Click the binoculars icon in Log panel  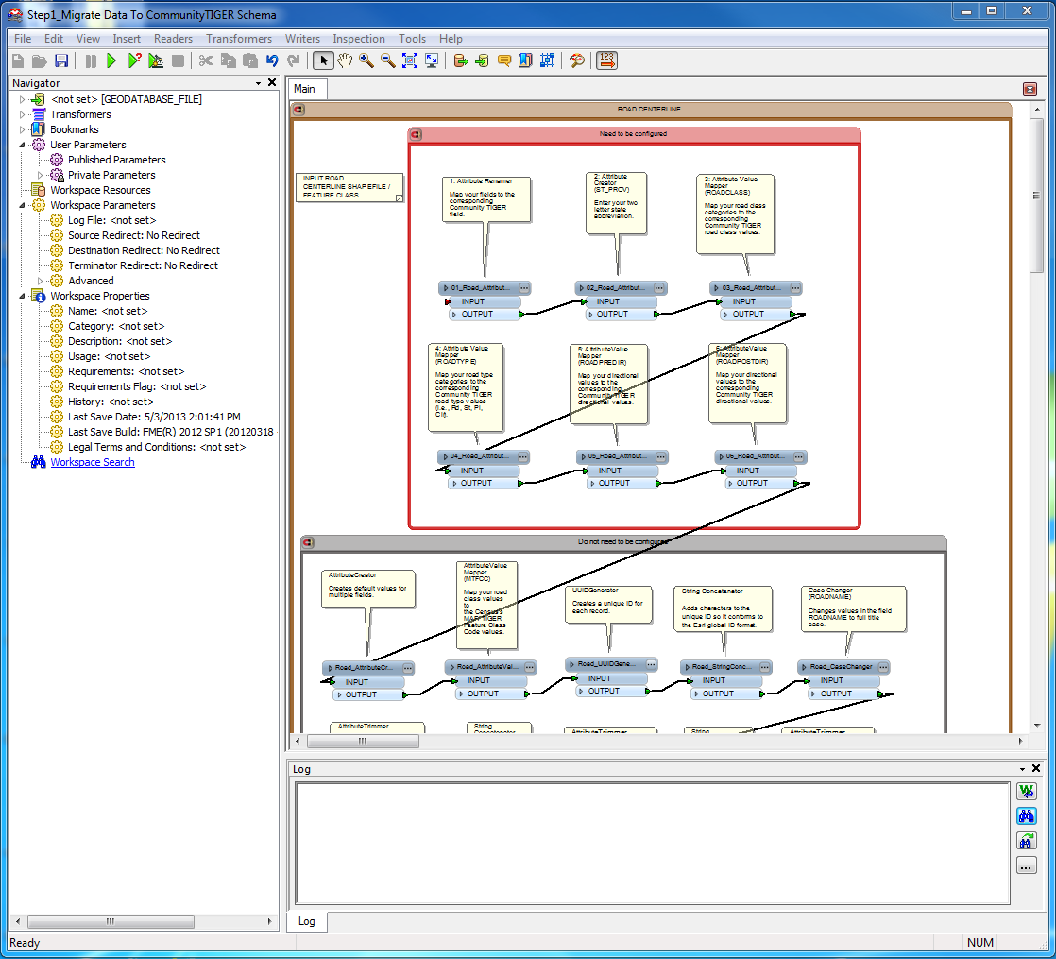pyautogui.click(x=1026, y=815)
